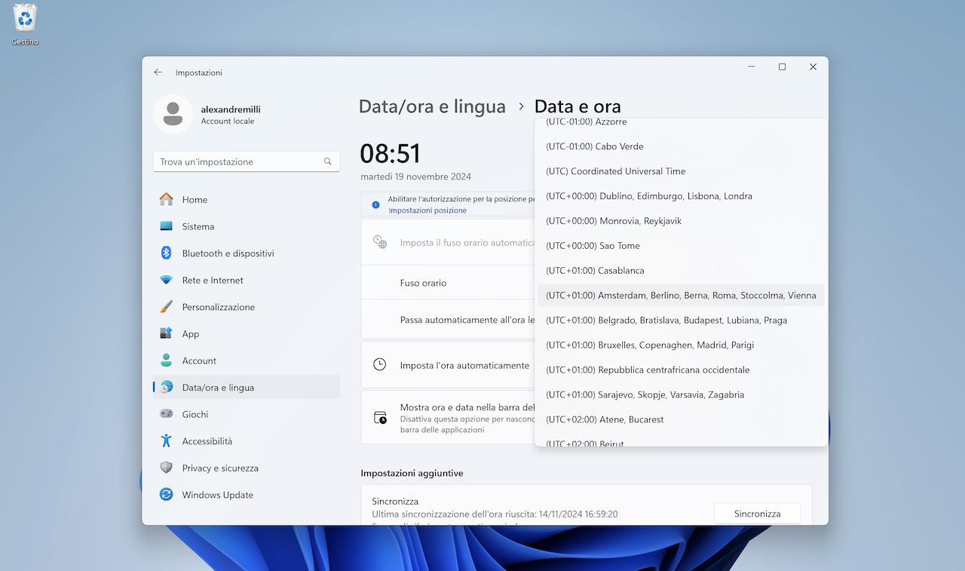Open Sistema settings page
Image resolution: width=965 pixels, height=571 pixels.
pyautogui.click(x=247, y=226)
